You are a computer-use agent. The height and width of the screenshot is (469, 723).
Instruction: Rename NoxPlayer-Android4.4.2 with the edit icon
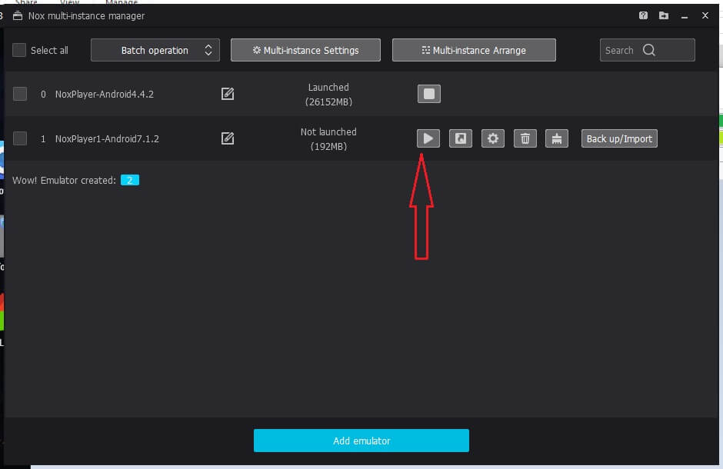[x=228, y=94]
